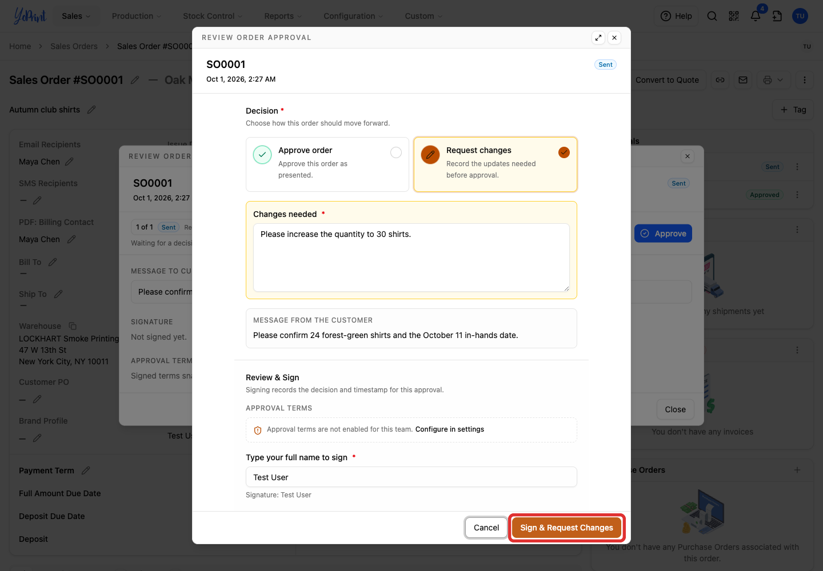Select the Request changes option
The height and width of the screenshot is (571, 823).
496,164
